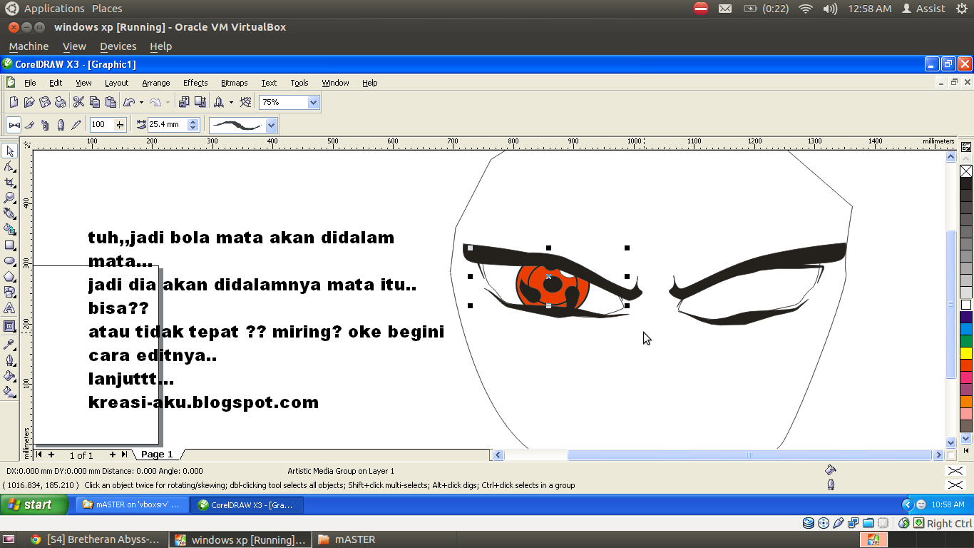This screenshot has width=974, height=548.
Task: Click the Undo arrow icon
Action: (129, 102)
